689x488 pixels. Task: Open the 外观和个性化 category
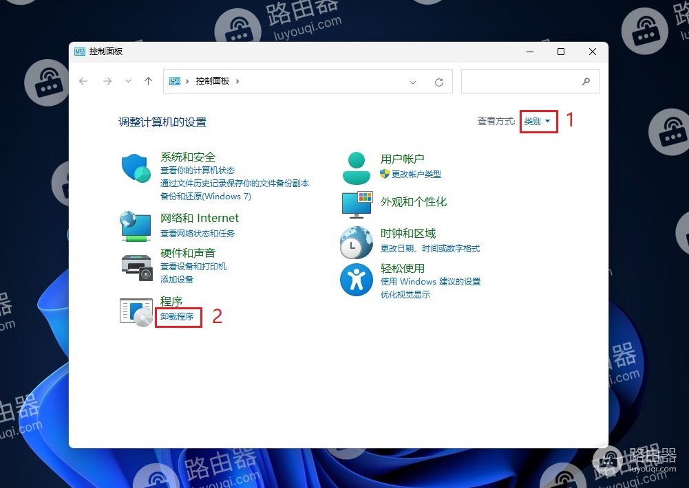click(x=414, y=202)
